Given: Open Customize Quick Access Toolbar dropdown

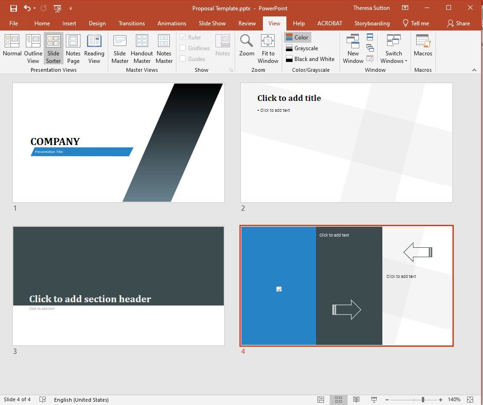Looking at the screenshot, I should [x=71, y=8].
